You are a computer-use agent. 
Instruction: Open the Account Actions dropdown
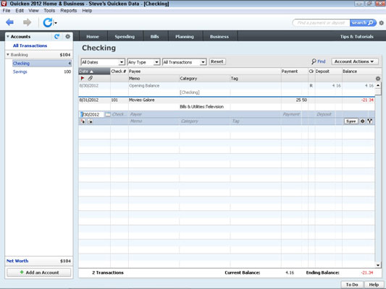[354, 61]
